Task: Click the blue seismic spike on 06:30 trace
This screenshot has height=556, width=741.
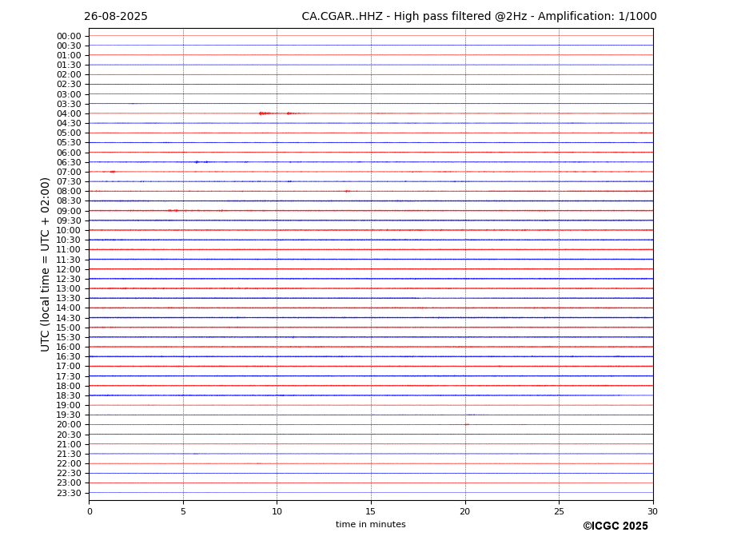Action: tap(197, 162)
